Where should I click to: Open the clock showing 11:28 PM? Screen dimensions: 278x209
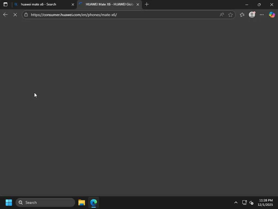point(265,202)
